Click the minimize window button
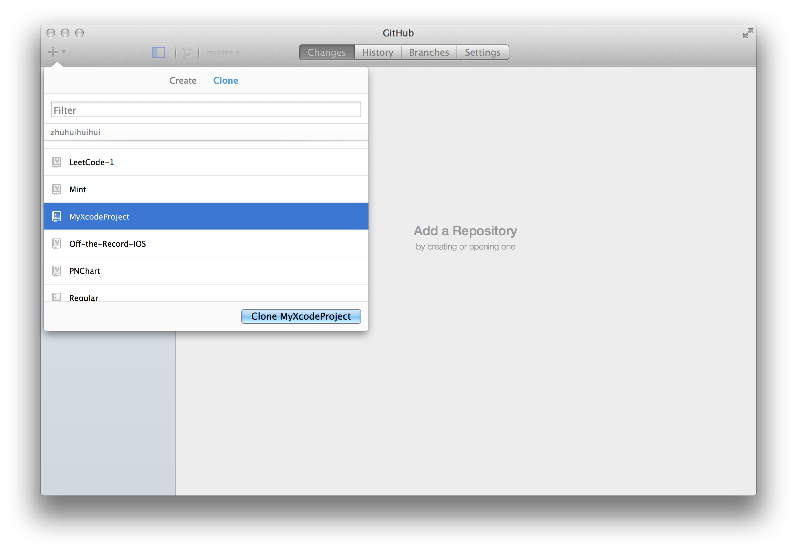797x552 pixels. [x=65, y=33]
